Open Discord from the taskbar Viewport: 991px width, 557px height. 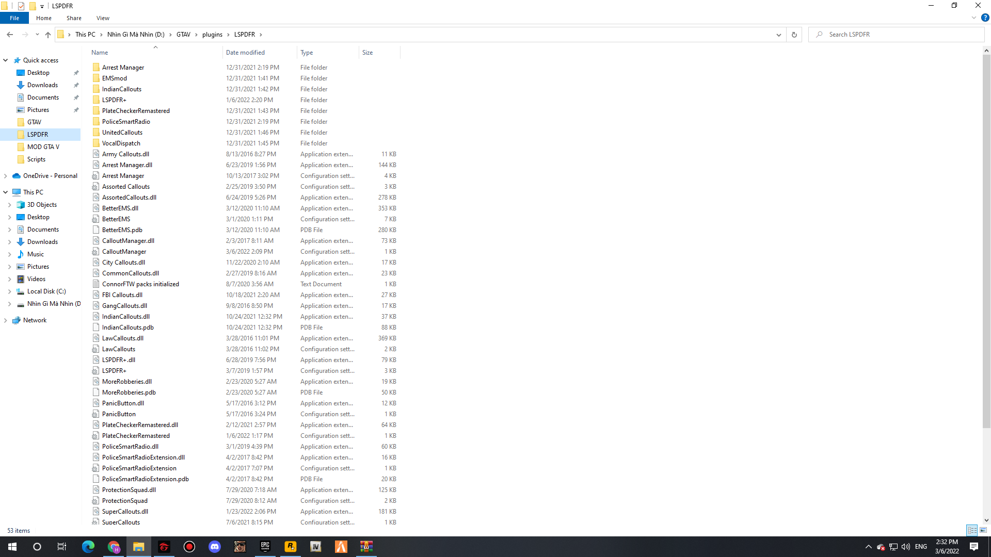click(x=215, y=547)
